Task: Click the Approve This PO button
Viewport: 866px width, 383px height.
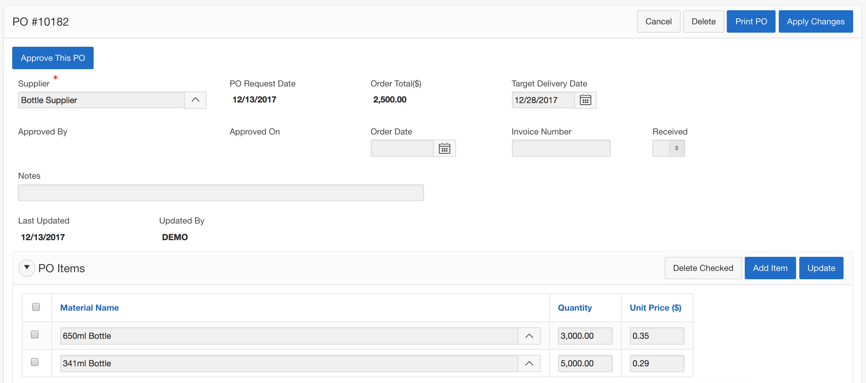Action: (x=53, y=58)
